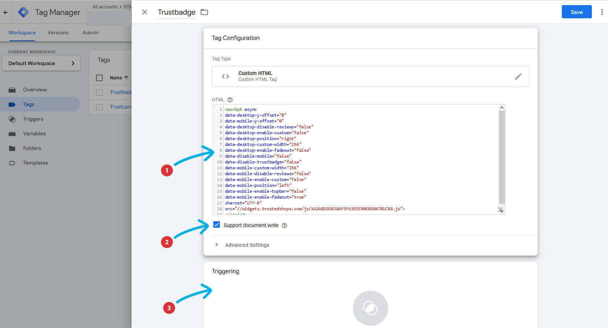The height and width of the screenshot is (328, 608).
Task: Switch to the Workspace tab
Action: click(x=22, y=33)
